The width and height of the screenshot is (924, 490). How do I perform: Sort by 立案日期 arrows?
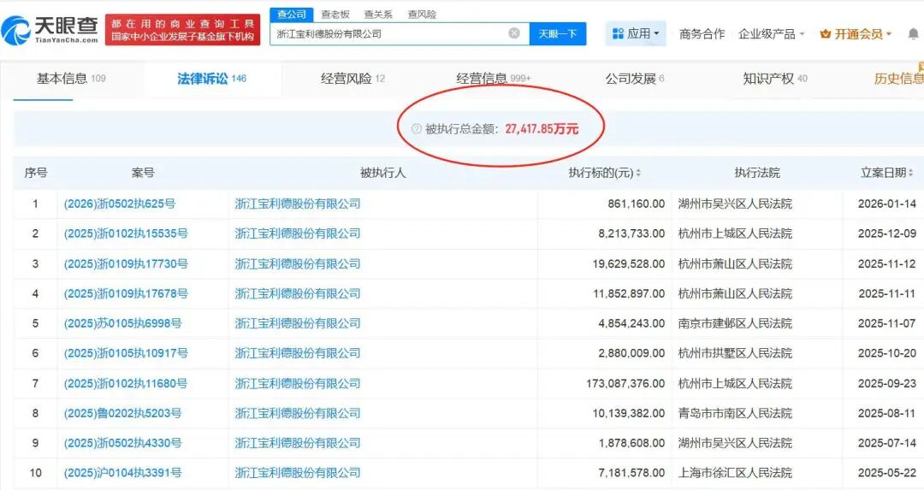[911, 173]
